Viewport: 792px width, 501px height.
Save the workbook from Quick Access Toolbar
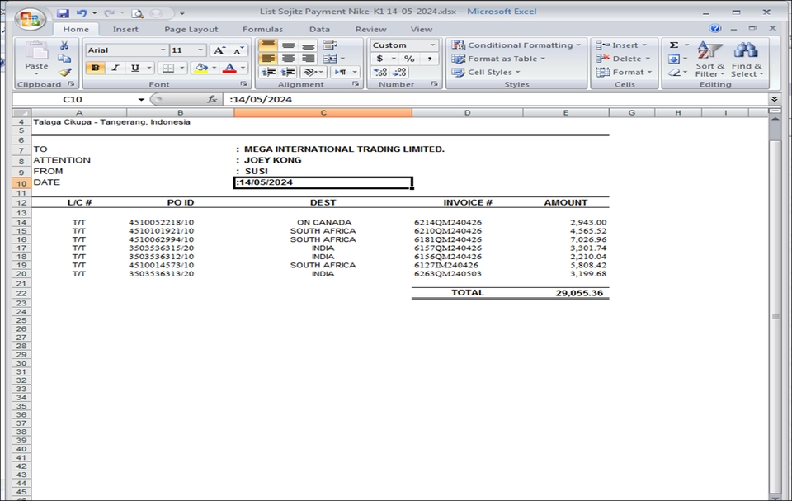63,13
